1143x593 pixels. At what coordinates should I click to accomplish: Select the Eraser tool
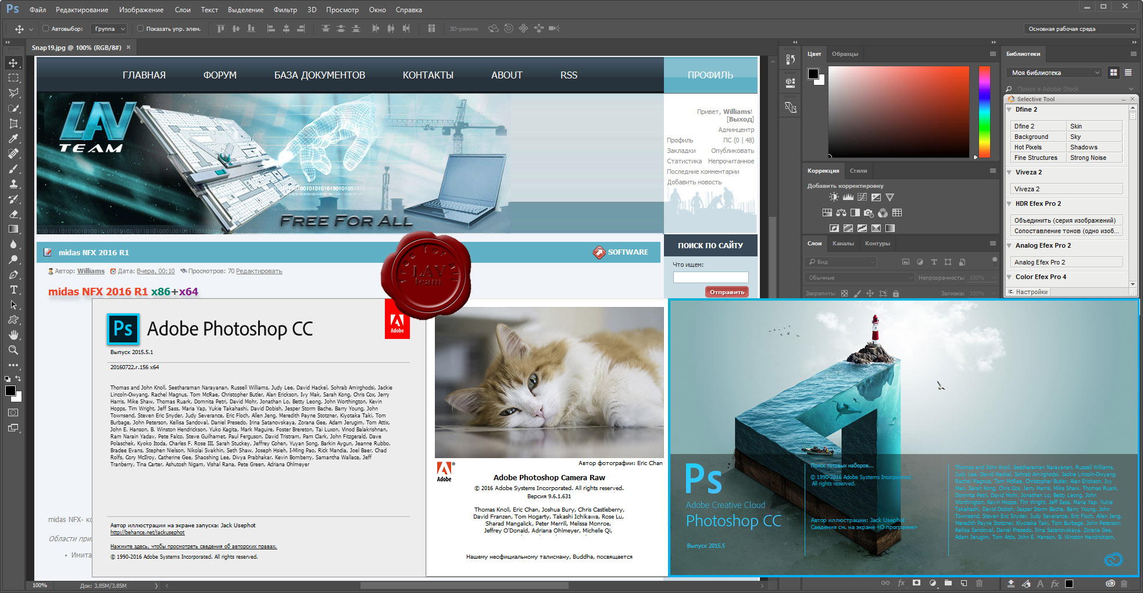(x=13, y=214)
